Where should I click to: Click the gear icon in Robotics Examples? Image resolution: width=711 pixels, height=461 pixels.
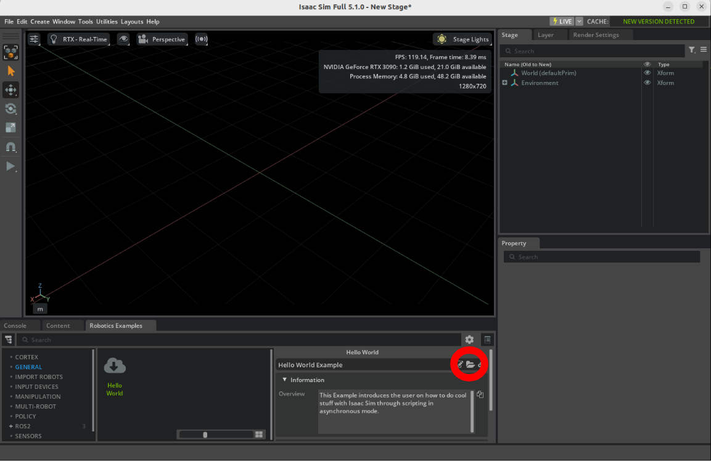[x=469, y=340]
